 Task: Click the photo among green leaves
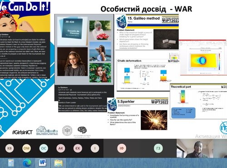[100, 73]
